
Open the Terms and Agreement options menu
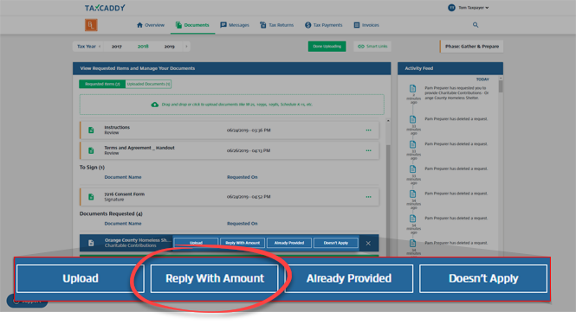[368, 150]
